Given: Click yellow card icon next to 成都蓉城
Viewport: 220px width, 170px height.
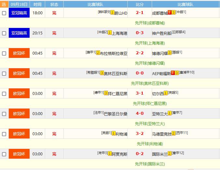Looking at the screenshot, I should pos(174,12).
